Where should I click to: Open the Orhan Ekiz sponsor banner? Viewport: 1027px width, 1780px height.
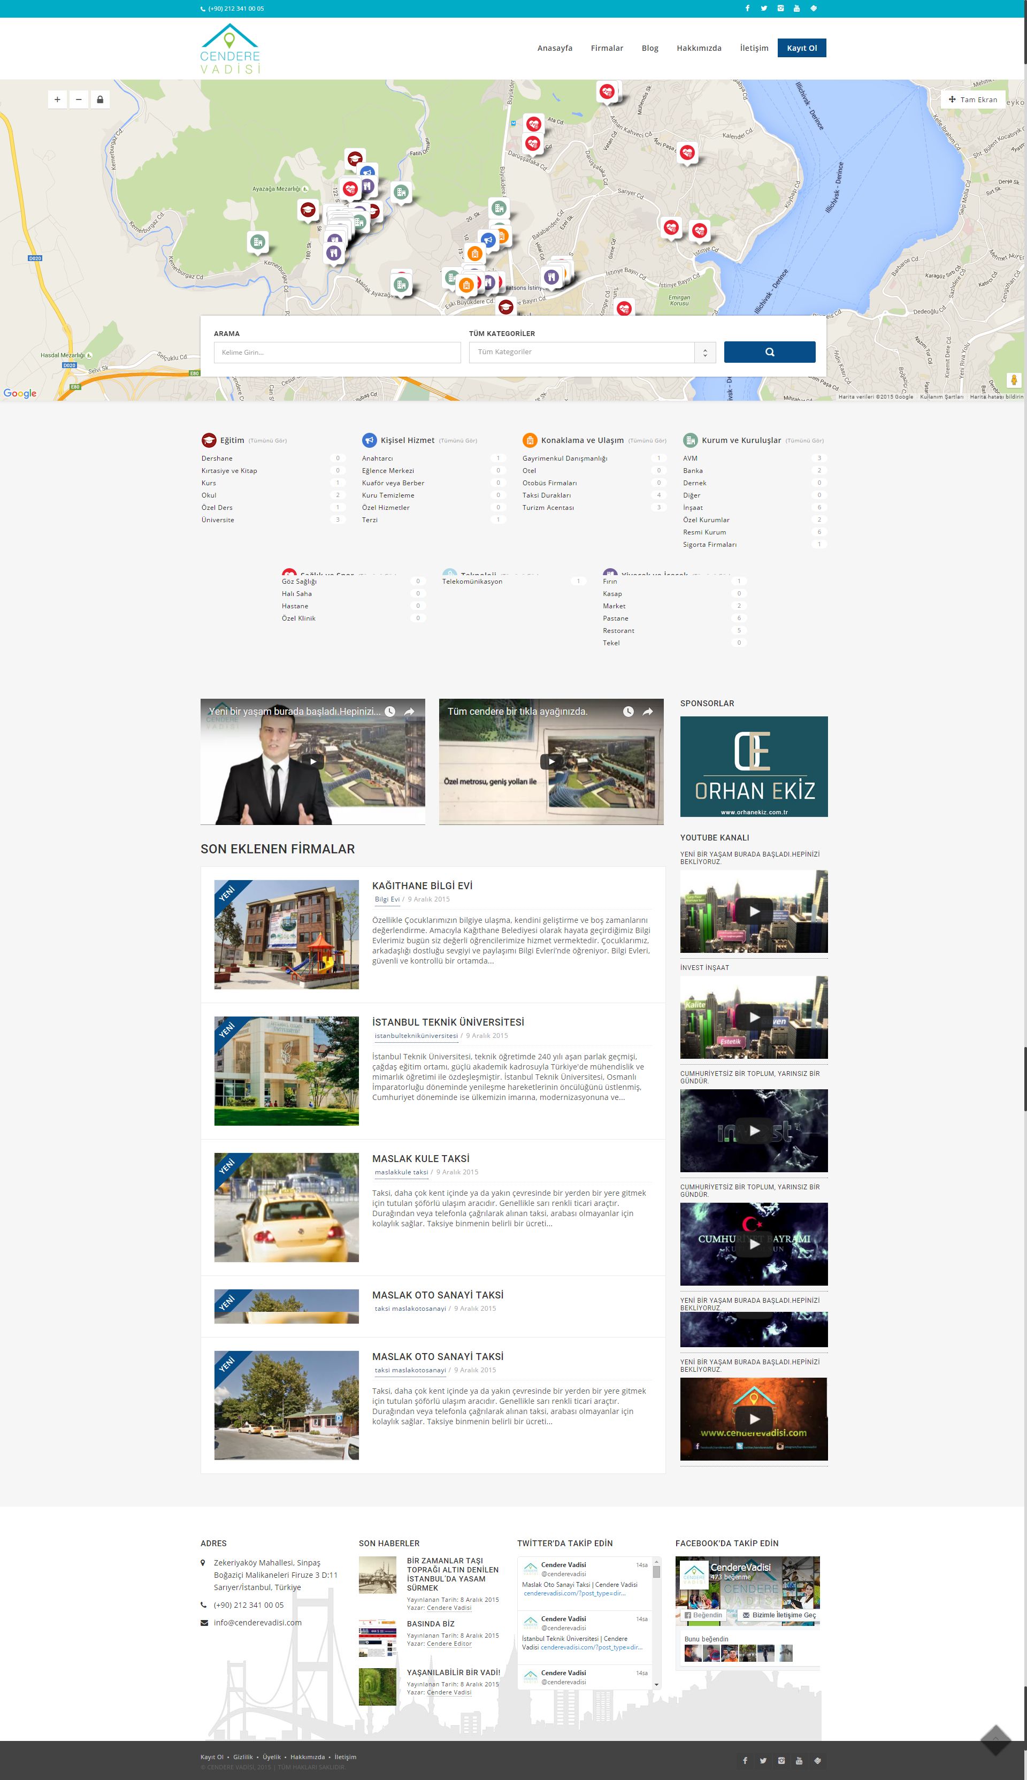tap(753, 766)
